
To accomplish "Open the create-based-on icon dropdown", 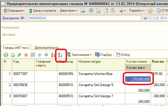I will 122,11.
